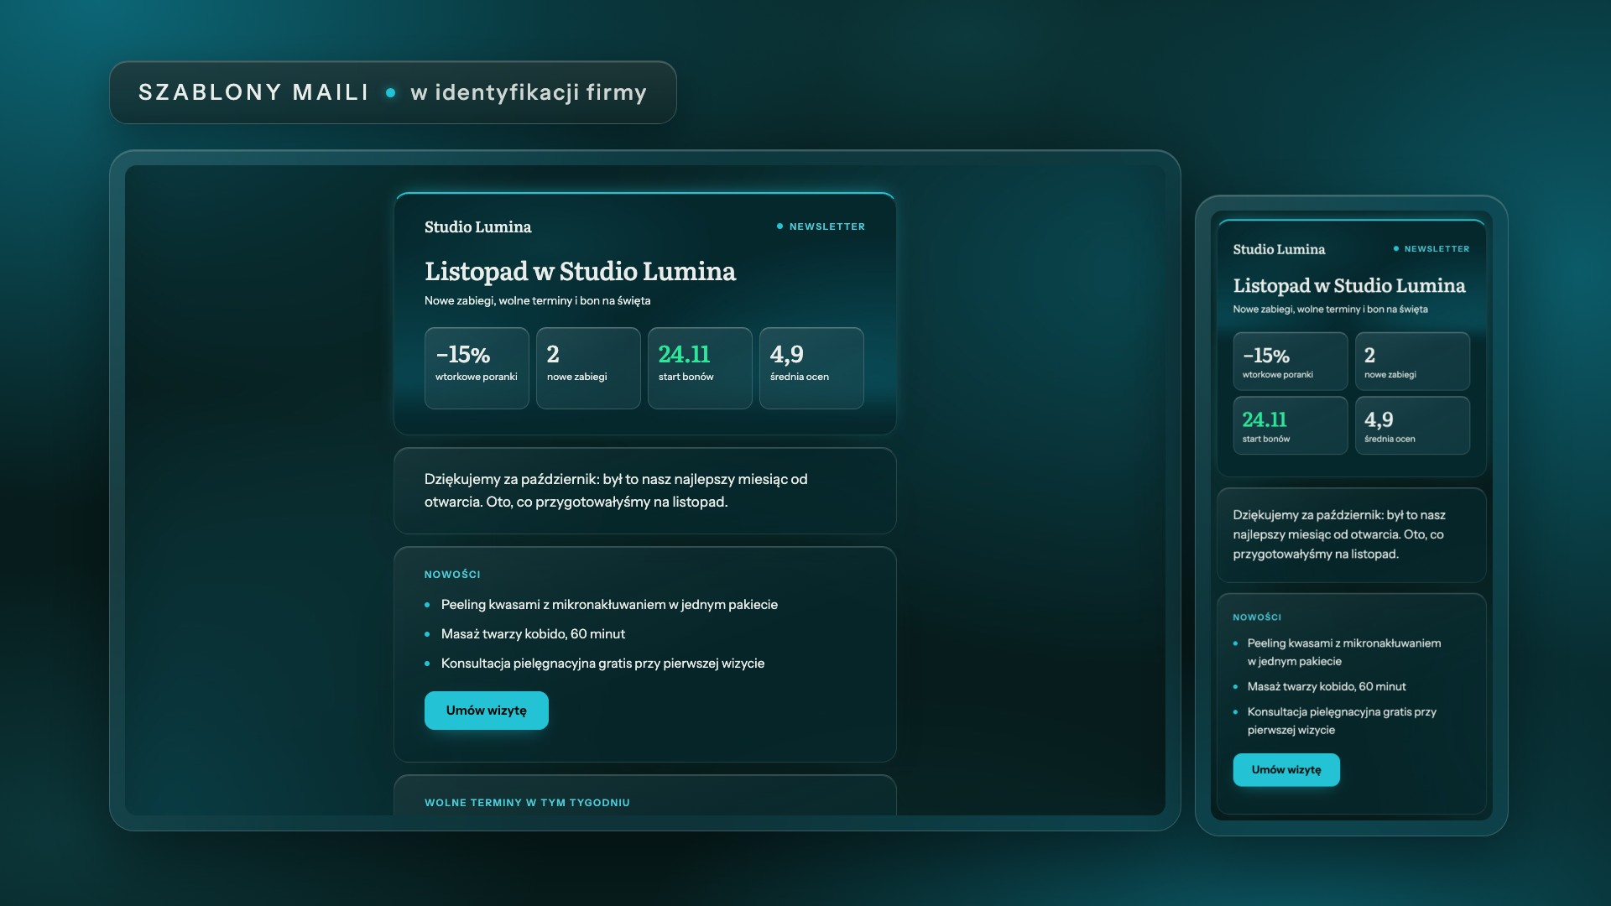Click 'Dziękujemy za październik' paragraph in desktop preview

click(616, 491)
